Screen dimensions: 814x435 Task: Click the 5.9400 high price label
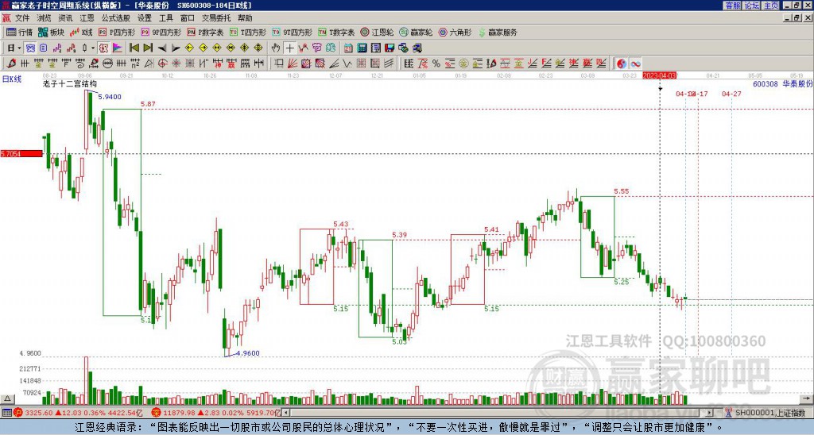point(110,97)
